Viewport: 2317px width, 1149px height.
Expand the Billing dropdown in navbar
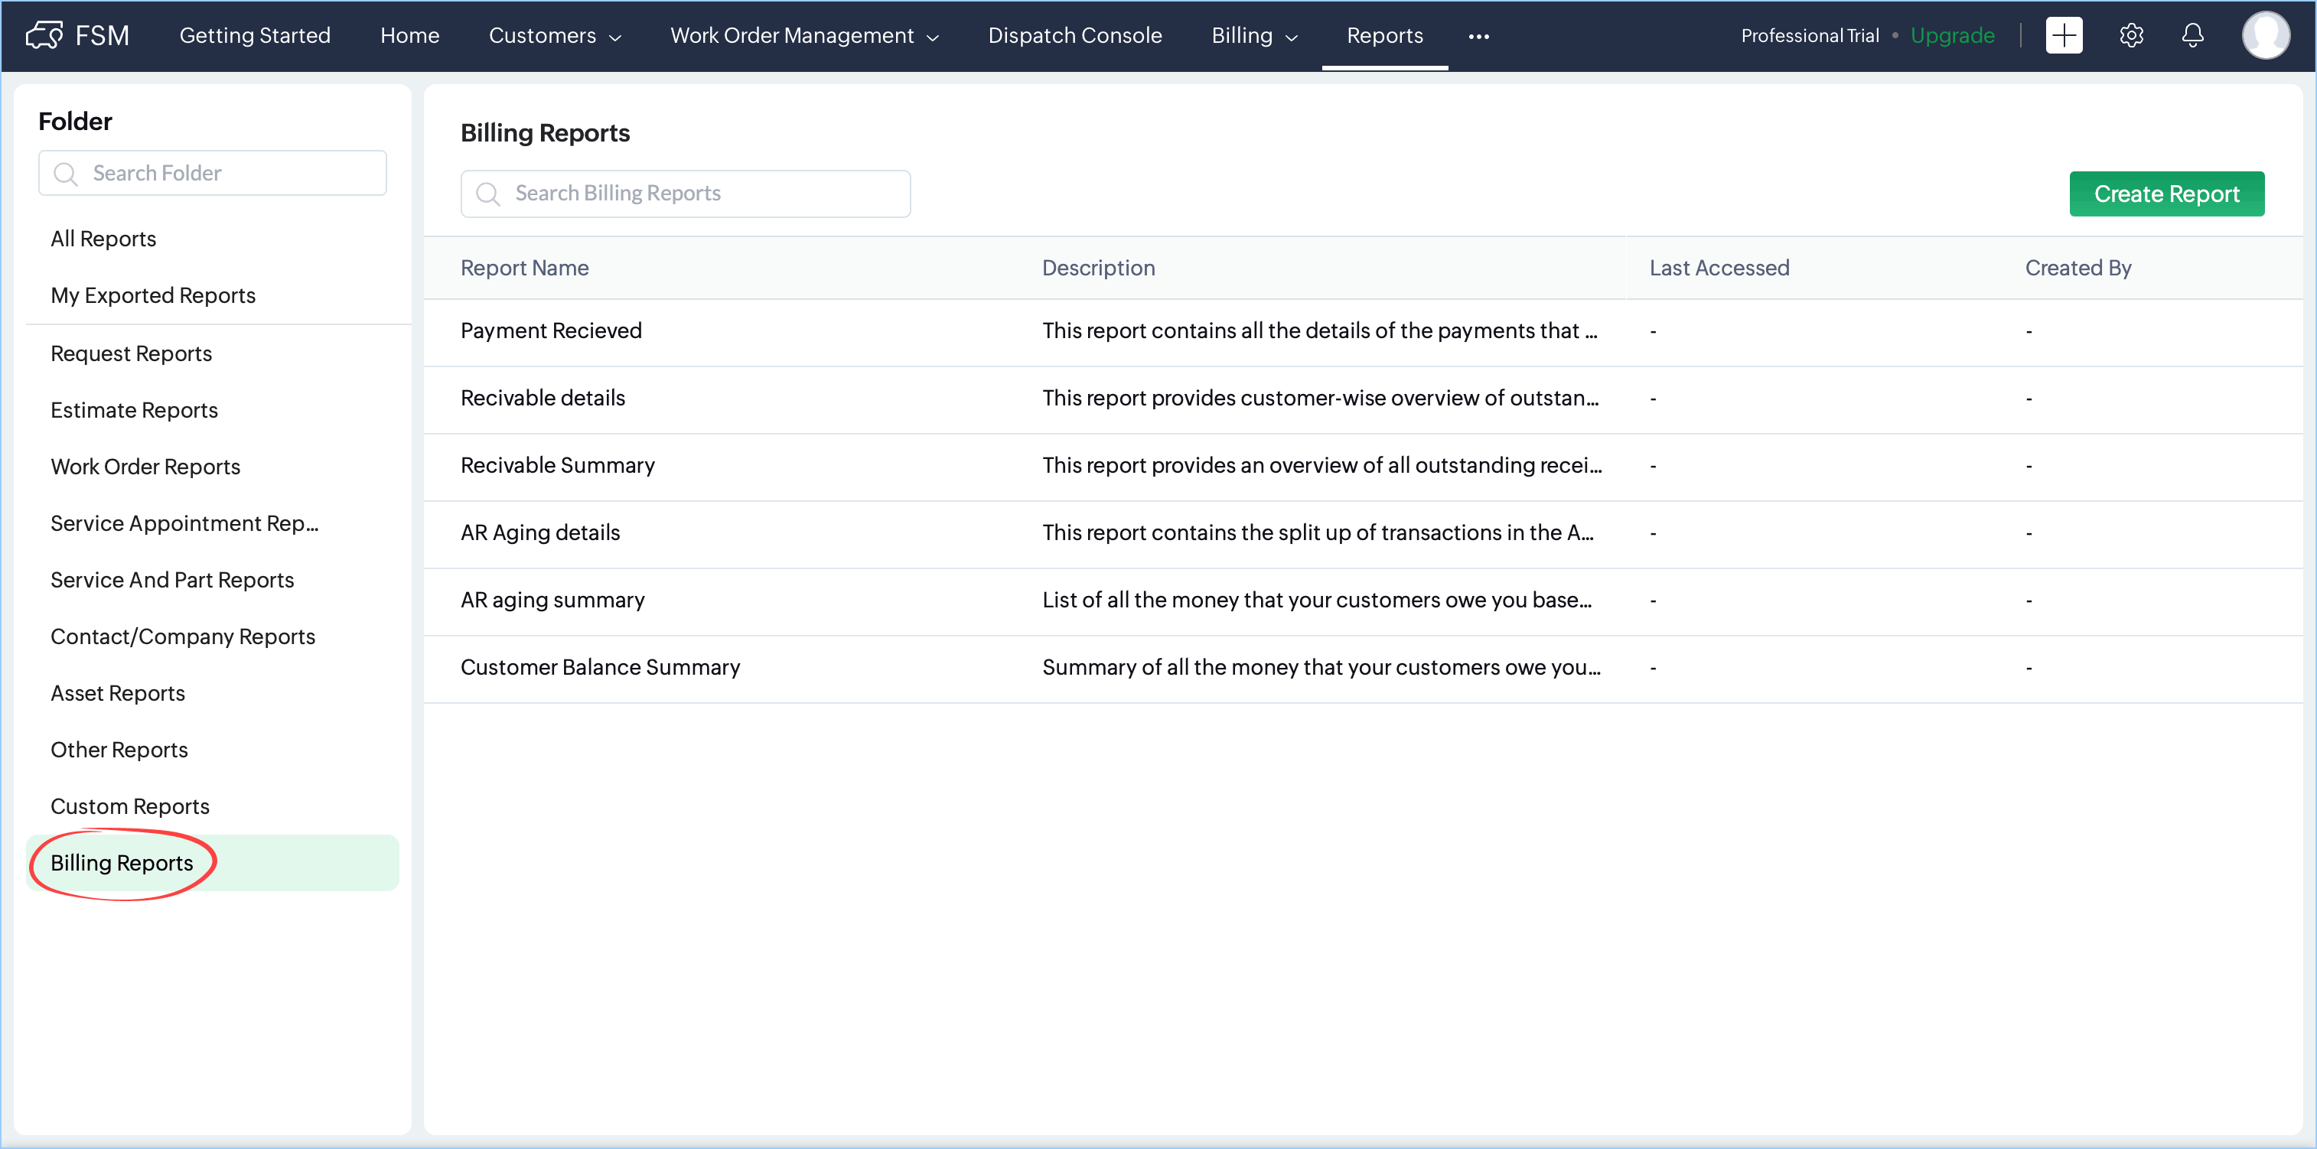(x=1254, y=36)
